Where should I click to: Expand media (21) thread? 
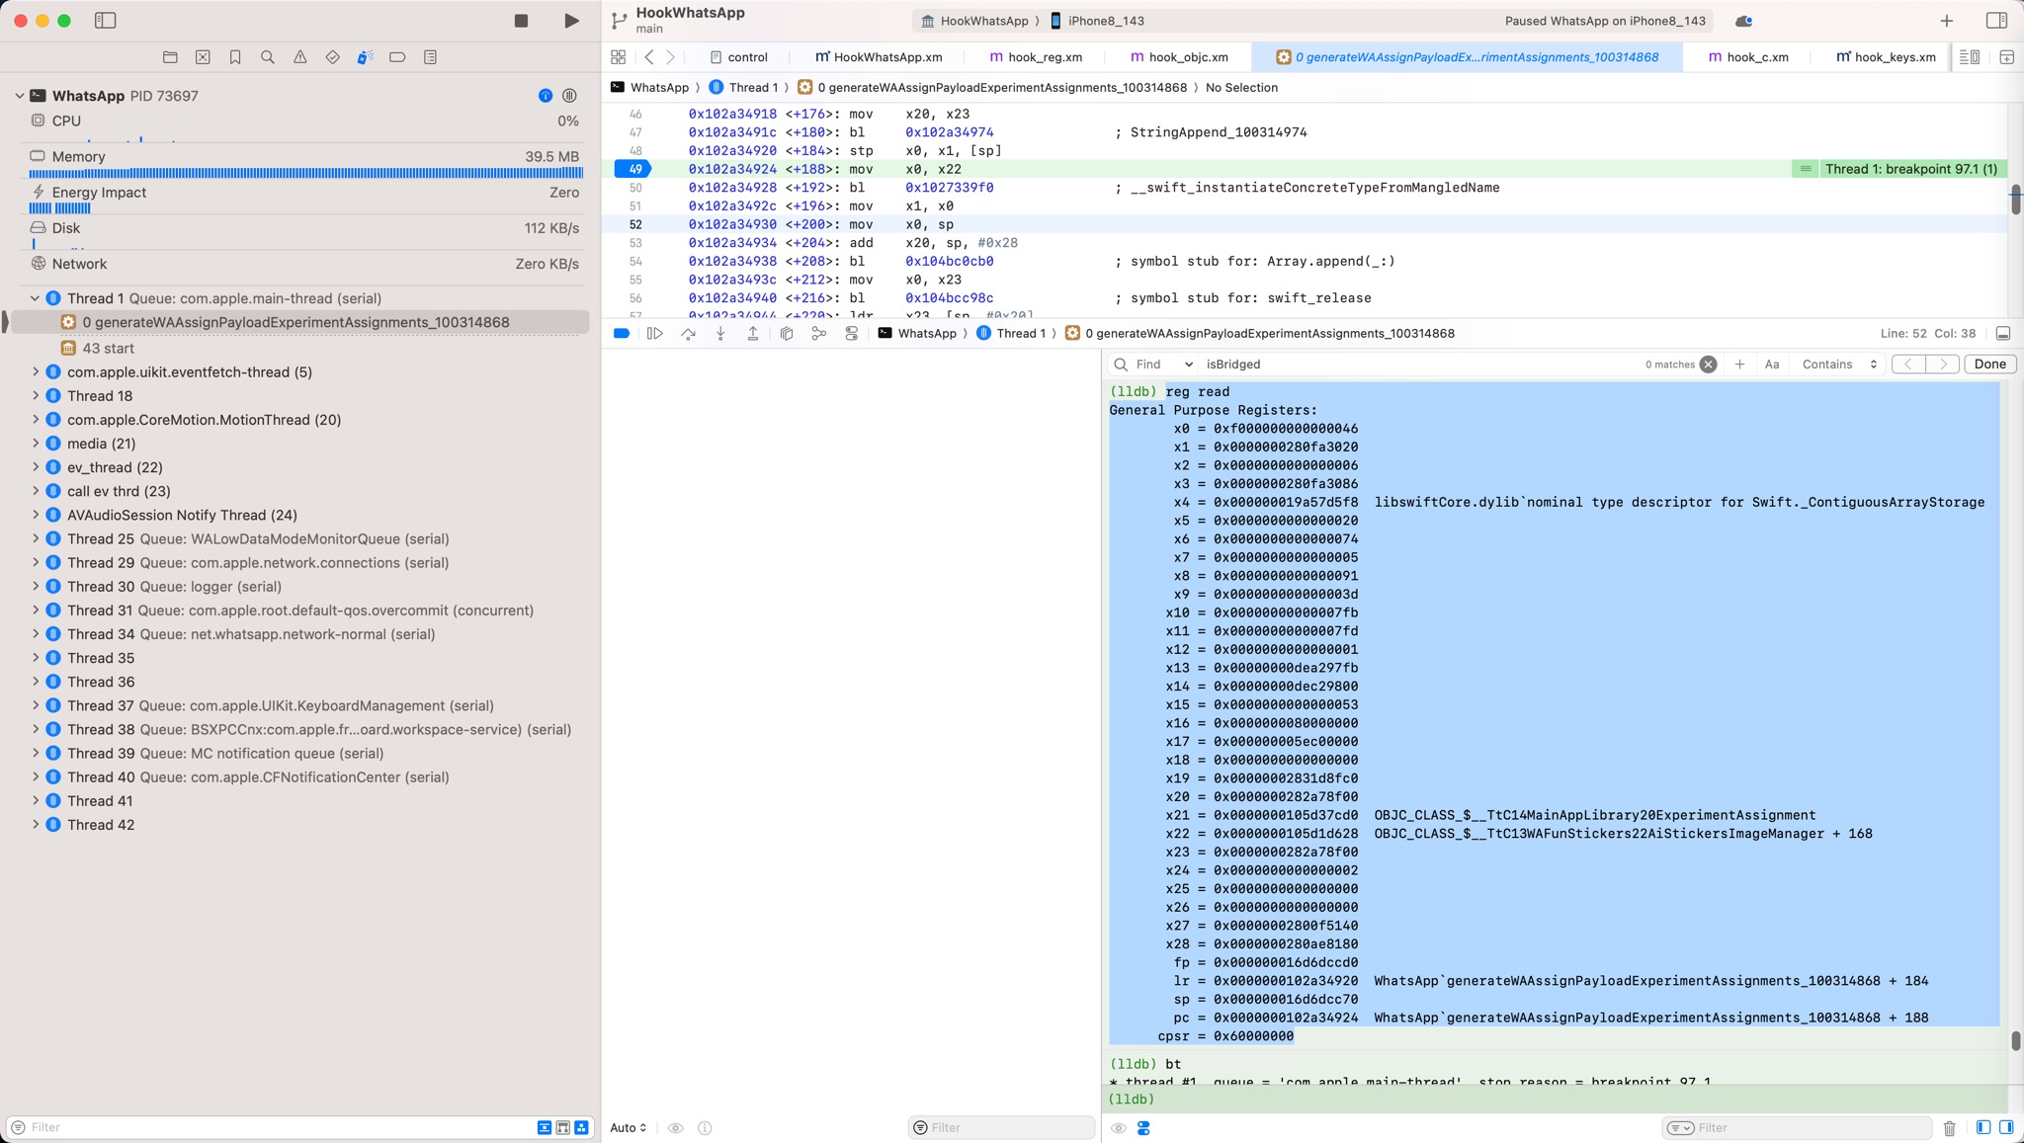tap(36, 444)
